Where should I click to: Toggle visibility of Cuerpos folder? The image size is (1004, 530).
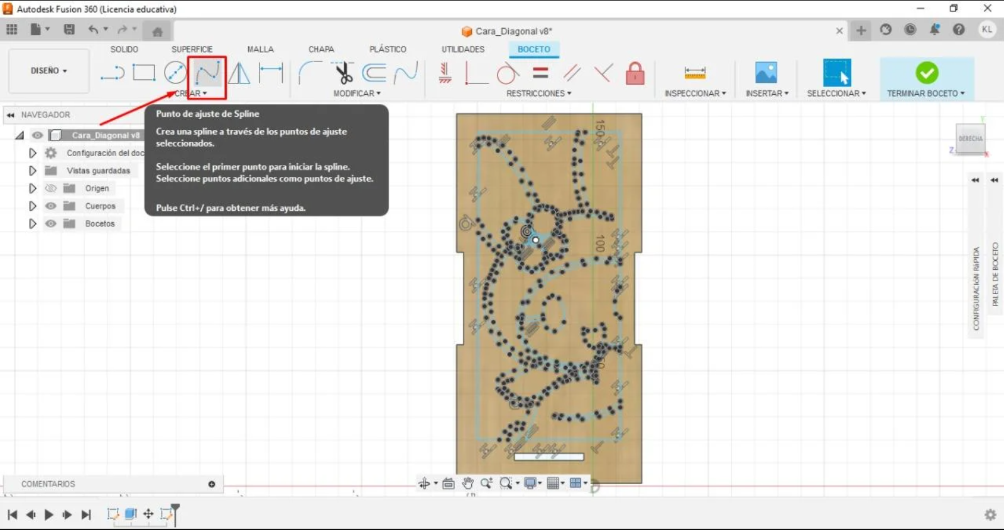point(51,206)
